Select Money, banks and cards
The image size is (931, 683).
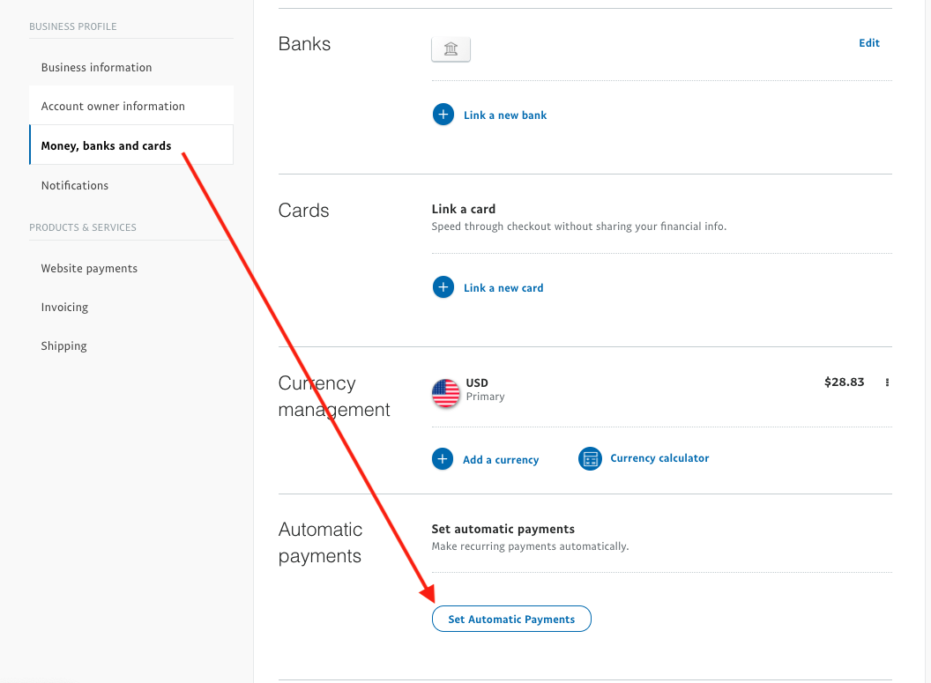pyautogui.click(x=130, y=145)
